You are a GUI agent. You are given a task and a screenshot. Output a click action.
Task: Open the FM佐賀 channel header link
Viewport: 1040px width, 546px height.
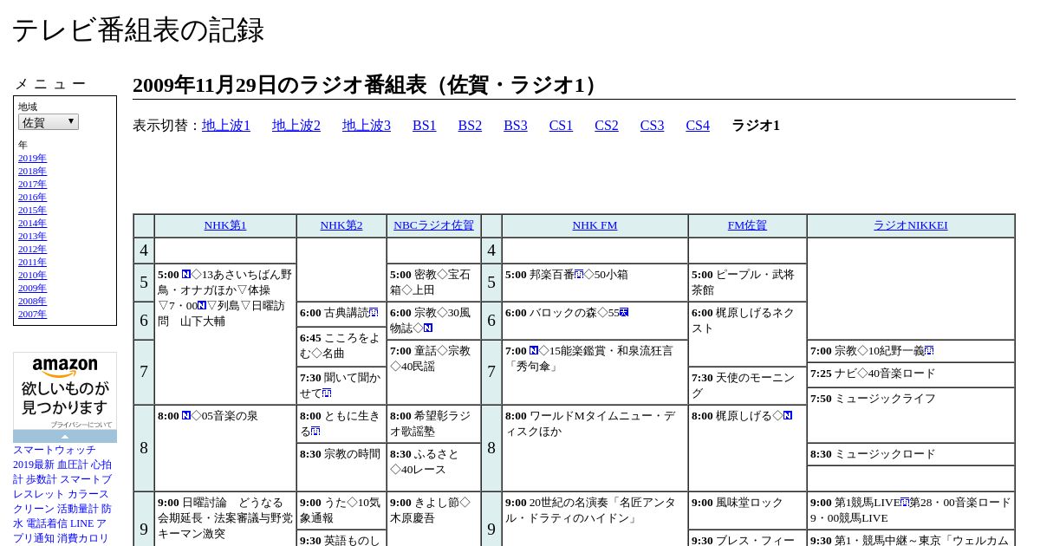point(747,225)
